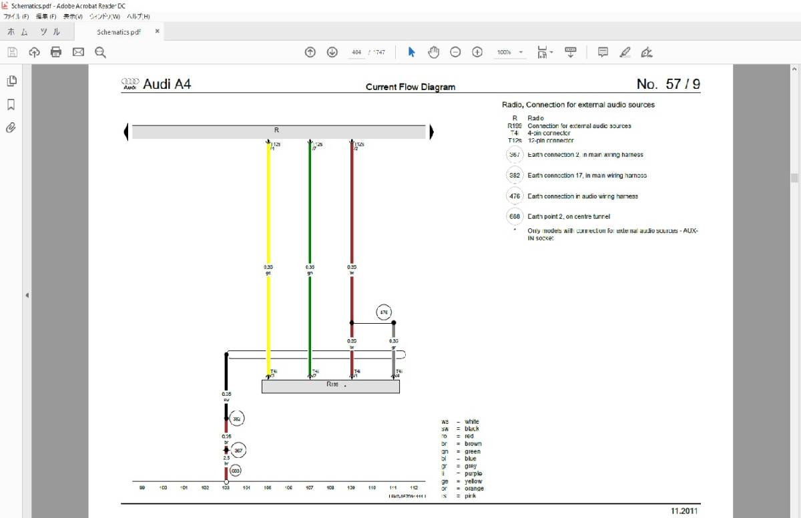801x518 pixels.
Task: Select the Schematics.pdf document tab
Action: [x=118, y=31]
